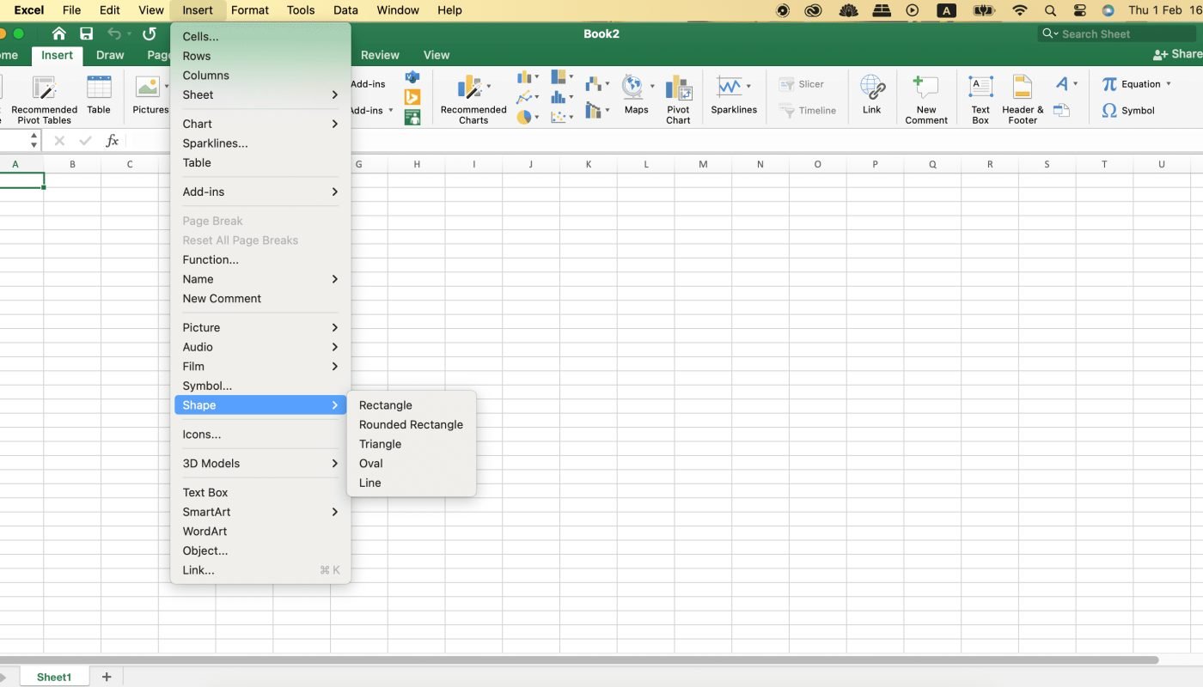Insert a Text Box from the ribbon
This screenshot has width=1203, height=687.
pos(980,88)
